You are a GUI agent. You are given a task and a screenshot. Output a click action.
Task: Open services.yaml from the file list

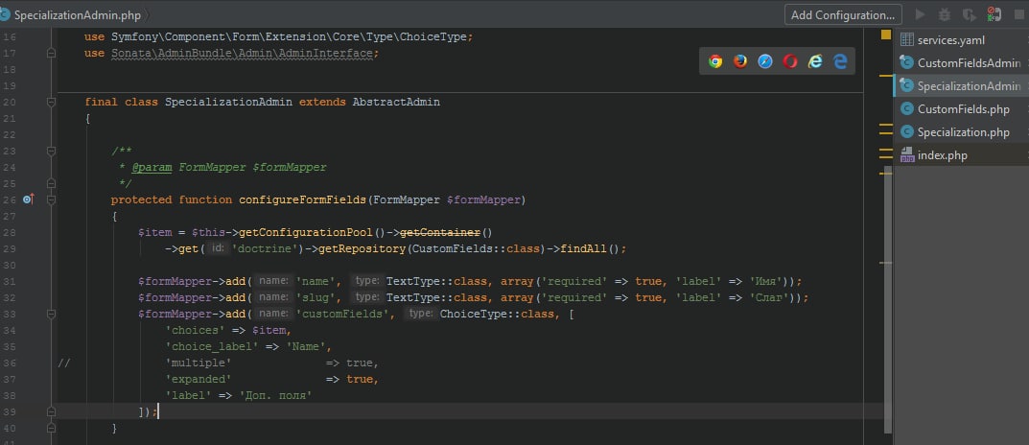click(950, 40)
